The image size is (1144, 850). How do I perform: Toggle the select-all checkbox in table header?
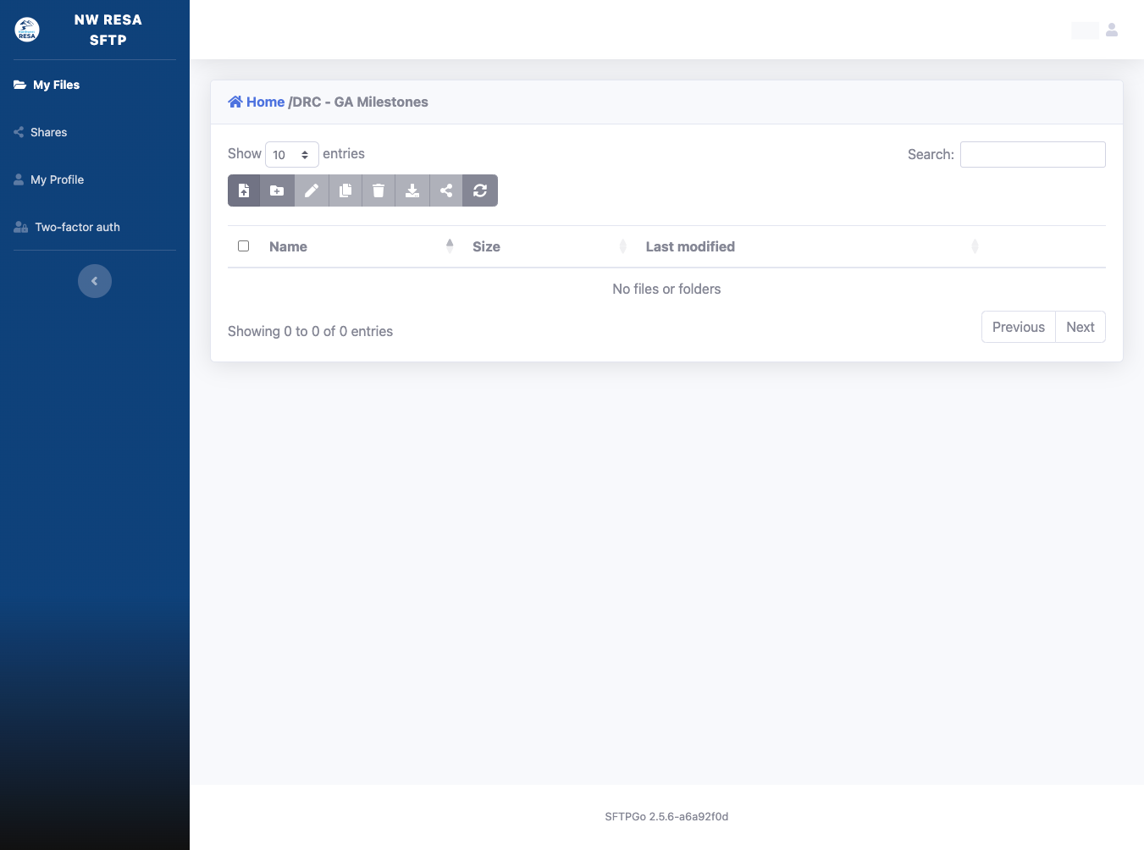(244, 246)
